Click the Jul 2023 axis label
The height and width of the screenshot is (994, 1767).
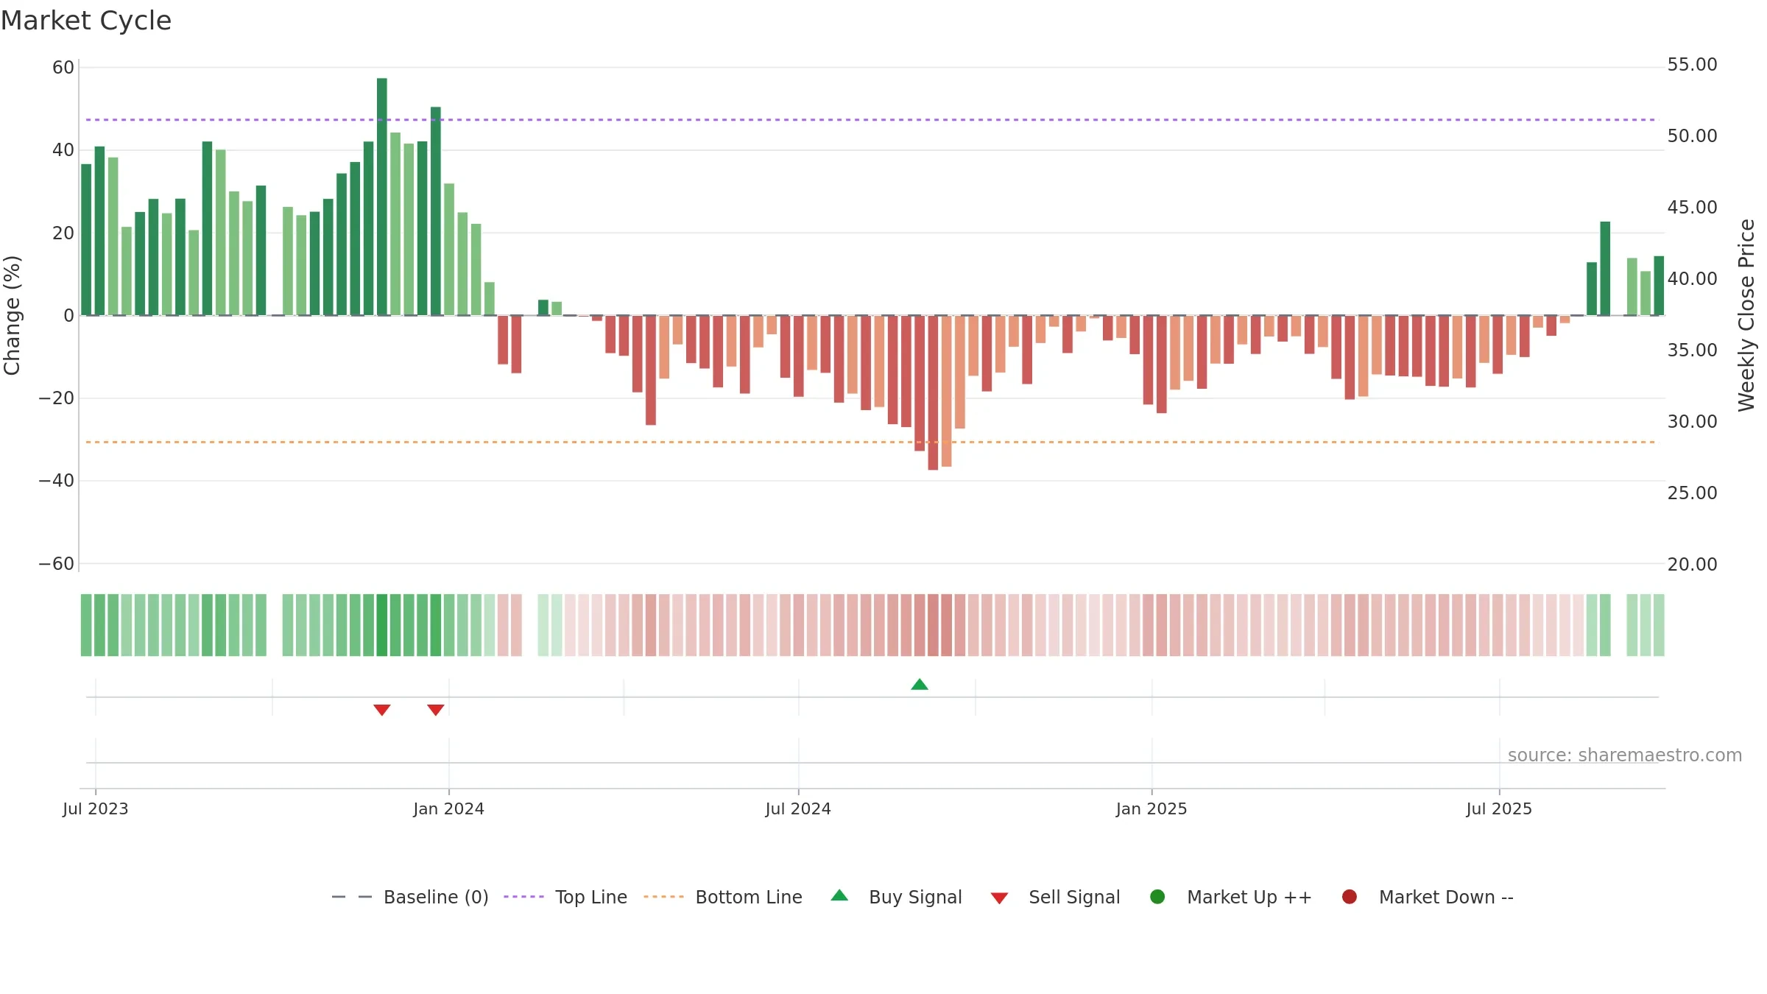pyautogui.click(x=96, y=808)
